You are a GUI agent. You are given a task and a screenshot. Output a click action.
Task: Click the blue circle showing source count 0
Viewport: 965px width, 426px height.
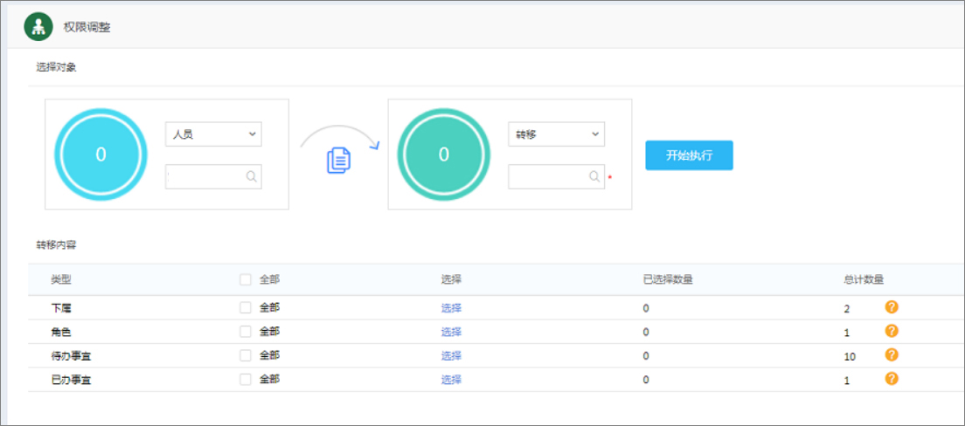pos(101,155)
